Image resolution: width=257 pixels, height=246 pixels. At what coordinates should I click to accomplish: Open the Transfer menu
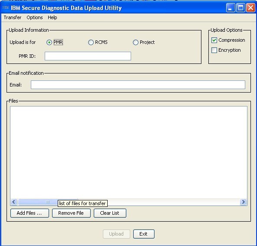(x=13, y=17)
